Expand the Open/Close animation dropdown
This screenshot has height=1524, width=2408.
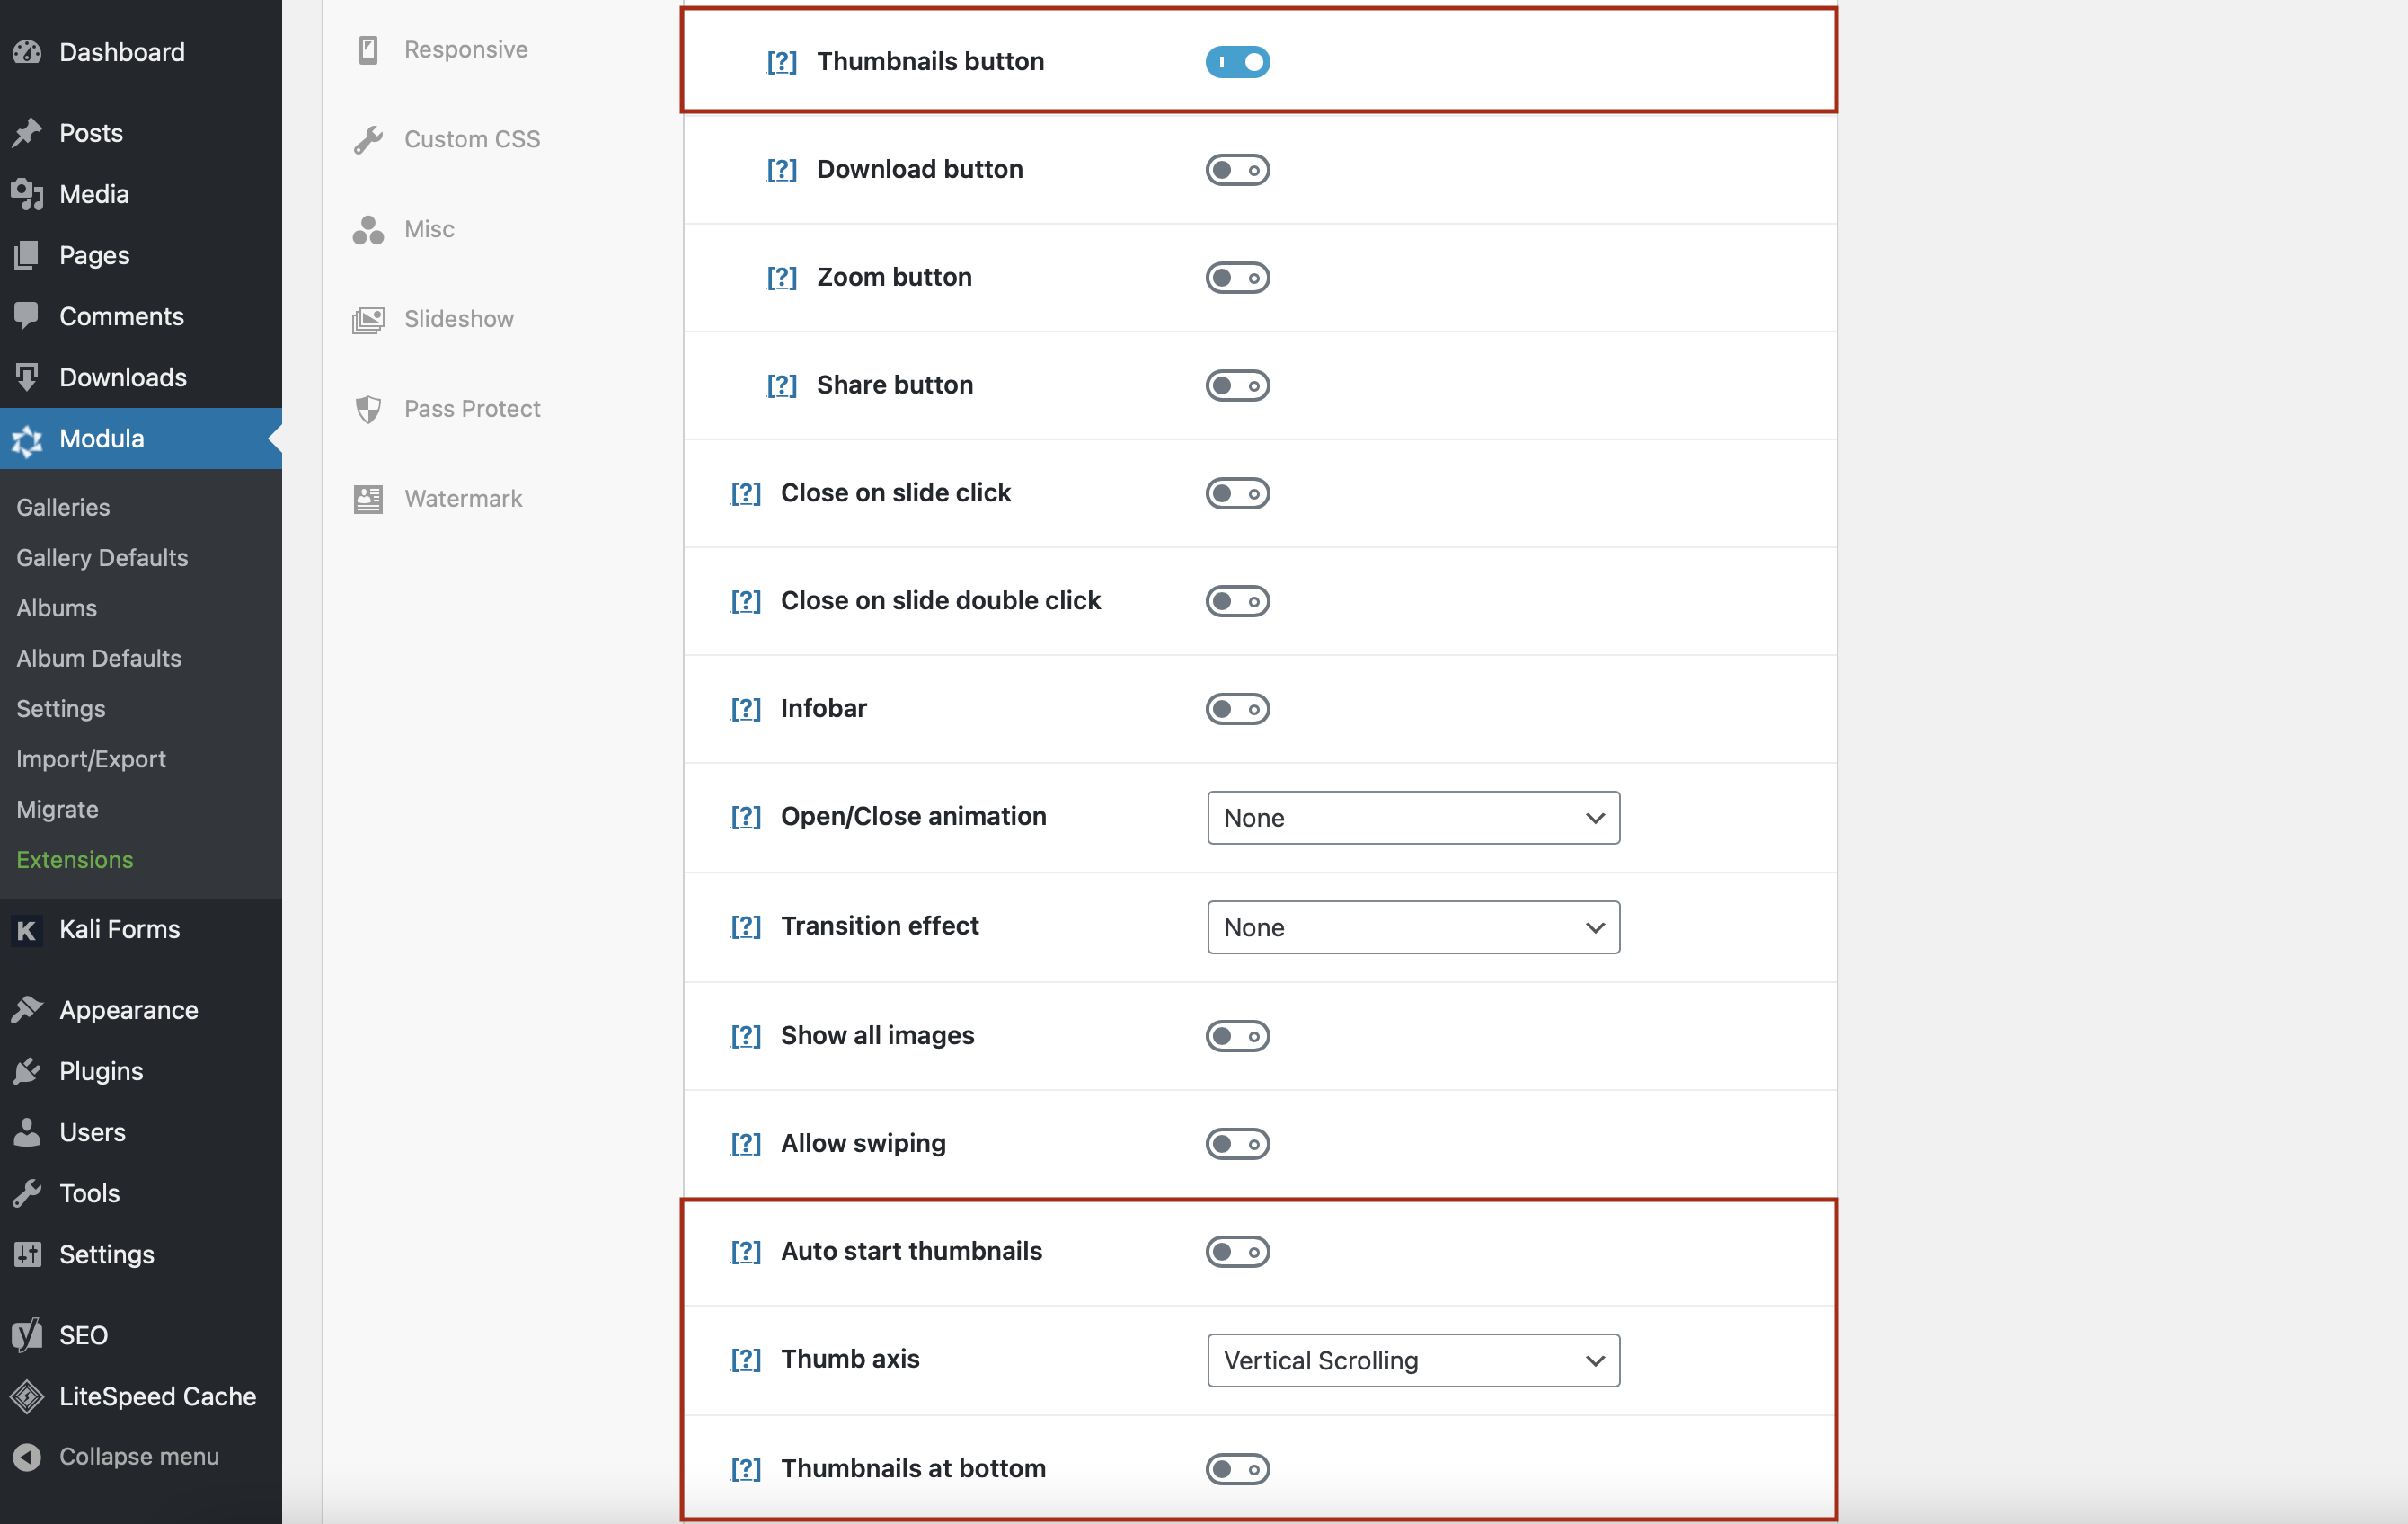click(1412, 817)
